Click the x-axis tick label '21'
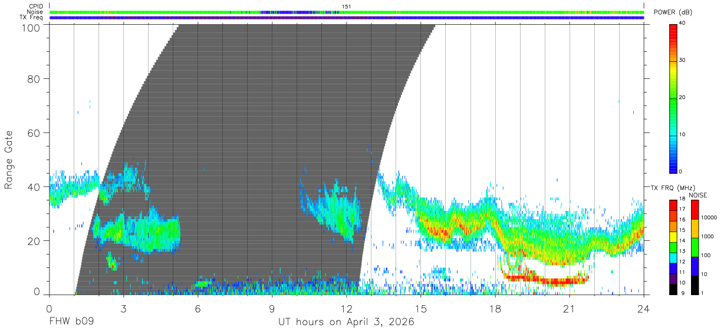The image size is (724, 334). pyautogui.click(x=570, y=308)
